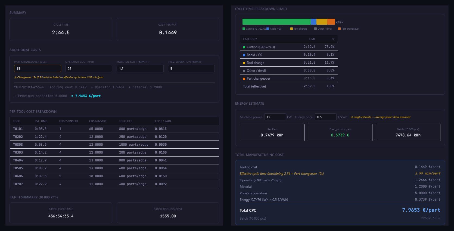
Task: Click the warning icon in the changeover note
Action: pyautogui.click(x=15, y=77)
